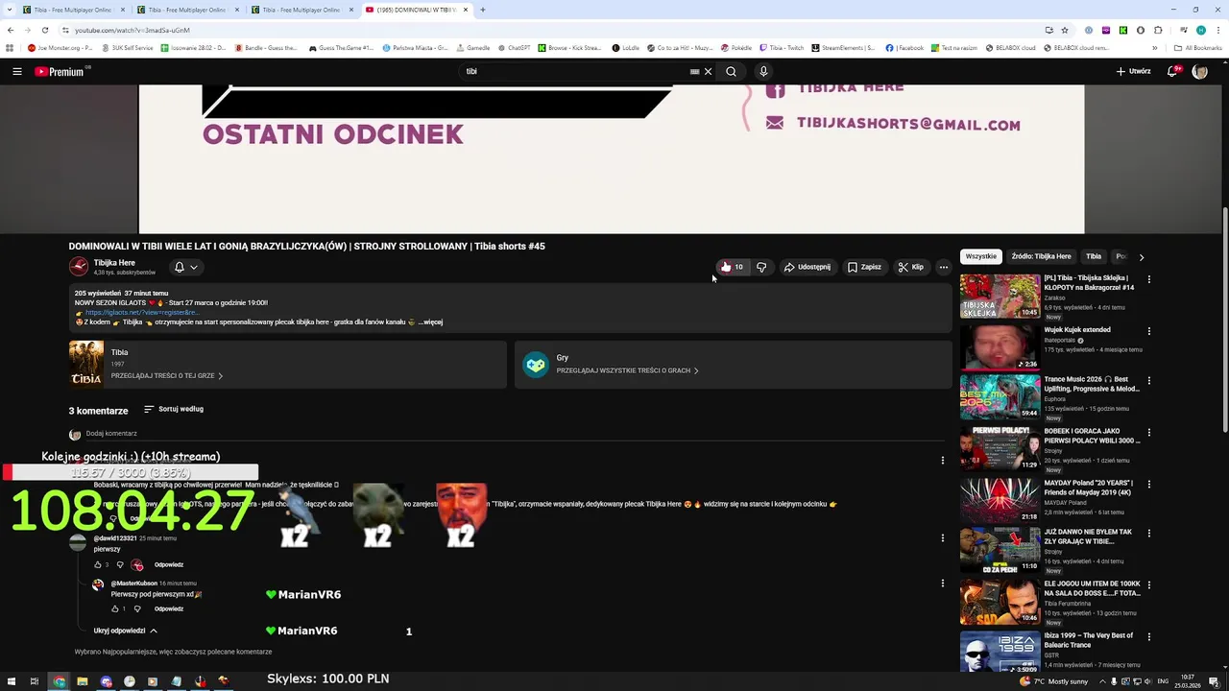Open Chrome from the taskbar
This screenshot has height=691, width=1229.
click(x=59, y=681)
